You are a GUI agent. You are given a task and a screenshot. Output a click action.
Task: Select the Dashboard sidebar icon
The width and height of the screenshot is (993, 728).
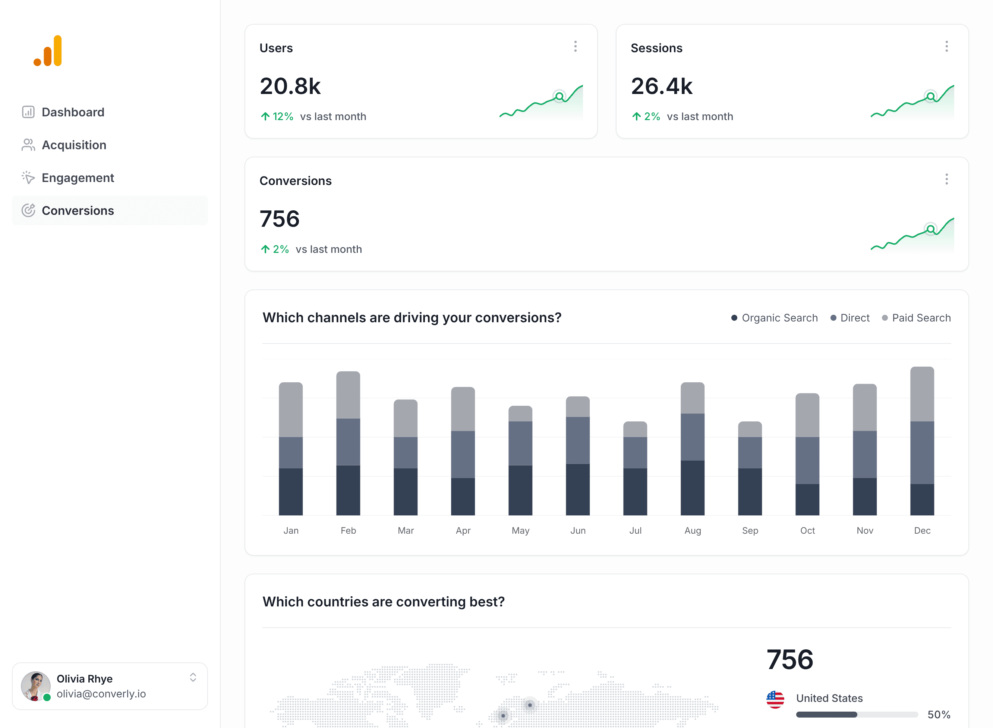point(28,112)
